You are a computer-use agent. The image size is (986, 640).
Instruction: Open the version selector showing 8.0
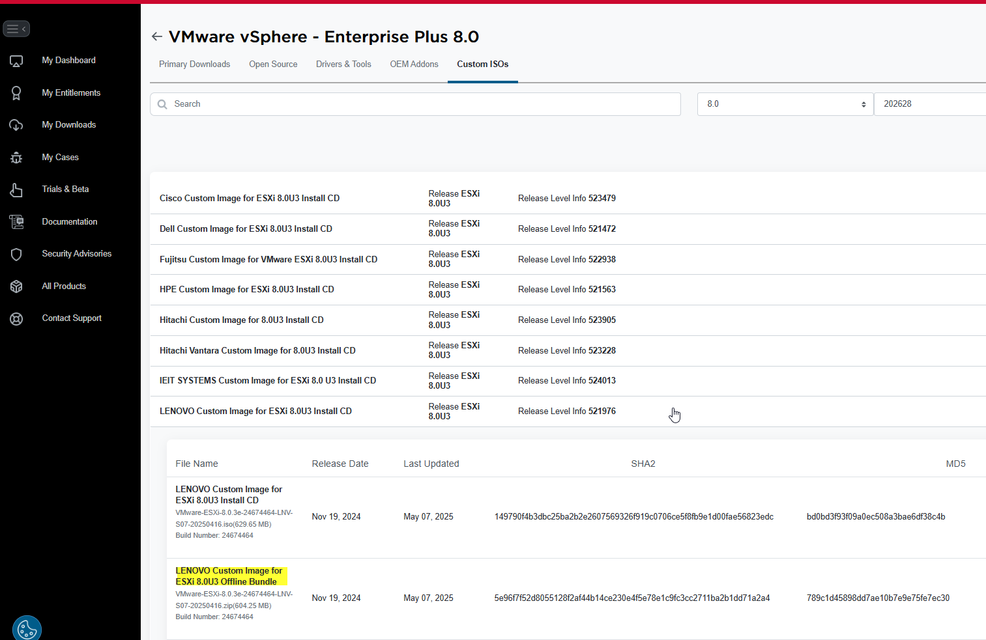[x=785, y=104]
